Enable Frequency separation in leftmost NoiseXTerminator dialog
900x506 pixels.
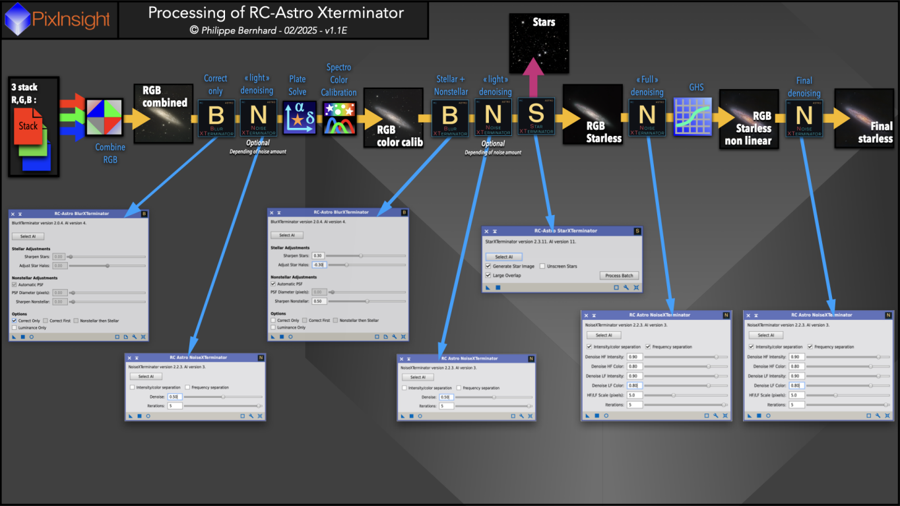[188, 387]
